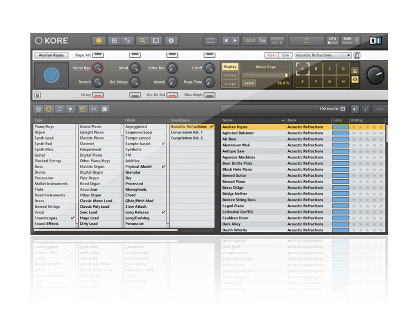Toggle the Delay on/off switch
This screenshot has height=332, width=418.
click(97, 95)
